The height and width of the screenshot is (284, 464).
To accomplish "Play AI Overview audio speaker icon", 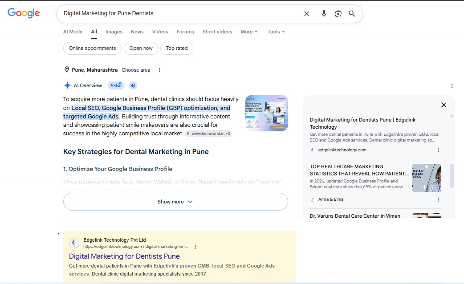I will point(133,85).
